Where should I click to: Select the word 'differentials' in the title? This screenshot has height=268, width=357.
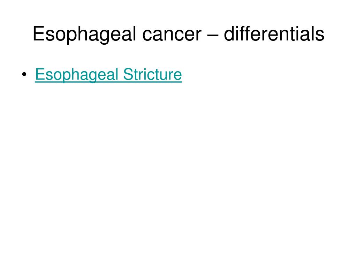pos(274,34)
